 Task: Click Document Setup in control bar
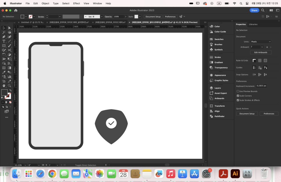click(153, 17)
